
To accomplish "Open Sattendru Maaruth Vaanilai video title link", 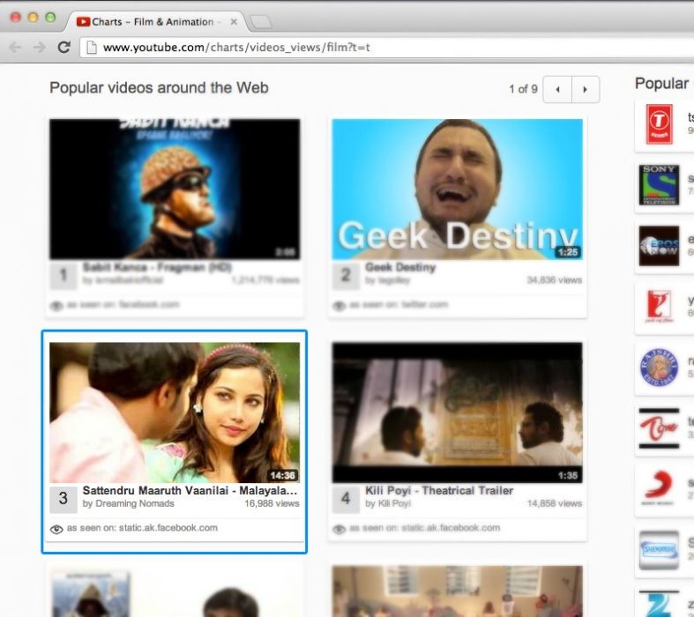I will (190, 491).
